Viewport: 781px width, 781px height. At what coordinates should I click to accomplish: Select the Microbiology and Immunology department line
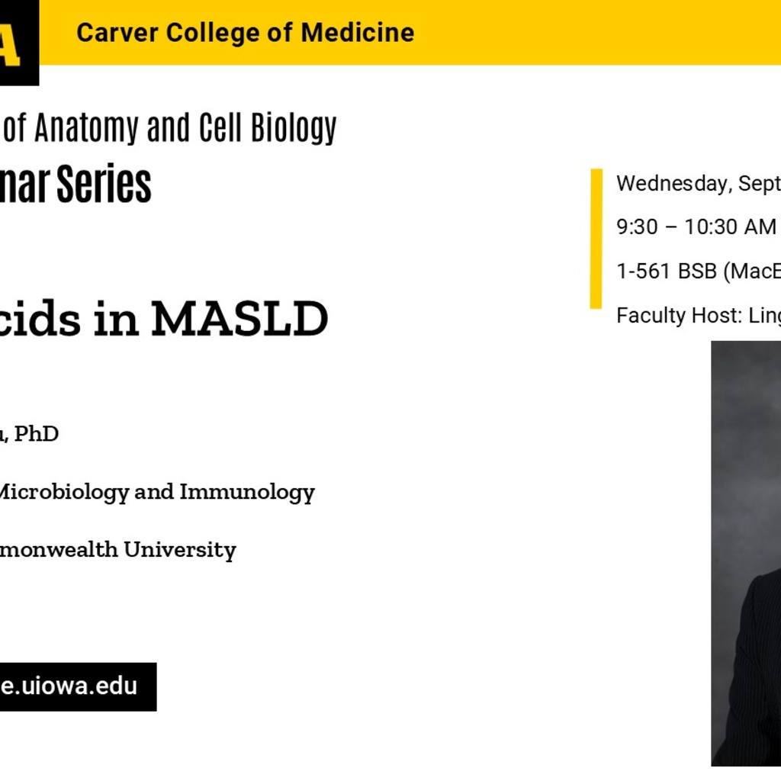[156, 493]
